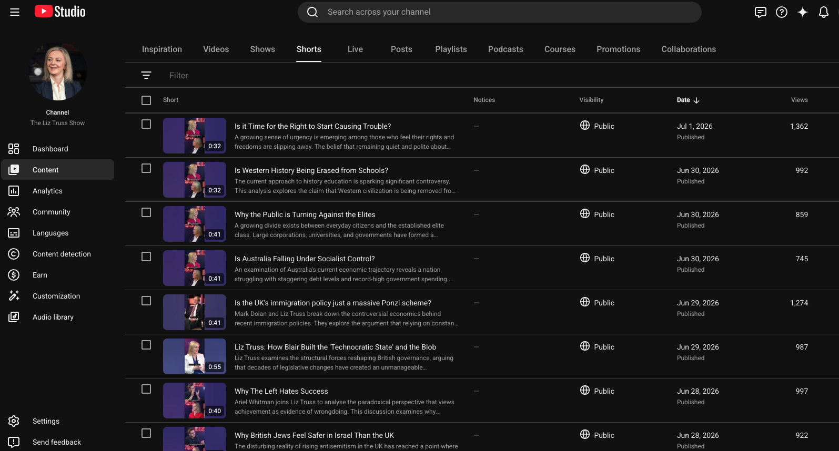
Task: Open the notifications bell
Action: pos(824,12)
